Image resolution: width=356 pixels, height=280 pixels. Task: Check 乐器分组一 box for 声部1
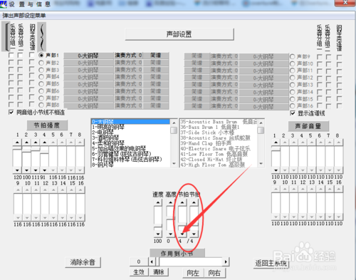11,56
